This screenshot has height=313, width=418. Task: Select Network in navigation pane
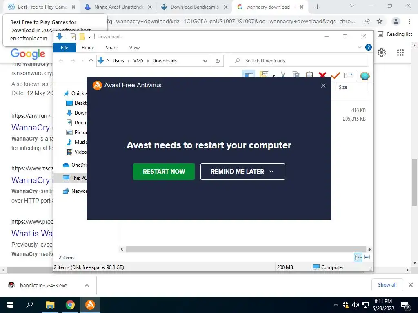(74, 191)
